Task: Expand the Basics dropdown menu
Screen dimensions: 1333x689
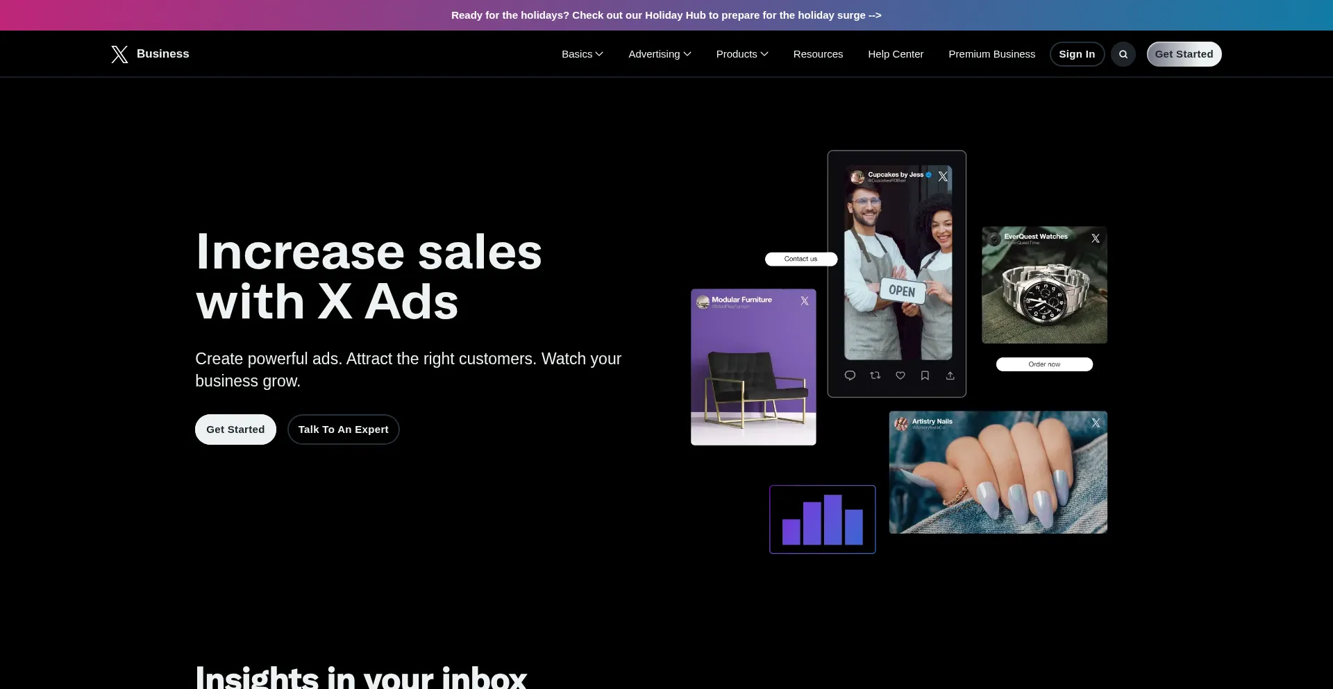Action: pos(582,54)
